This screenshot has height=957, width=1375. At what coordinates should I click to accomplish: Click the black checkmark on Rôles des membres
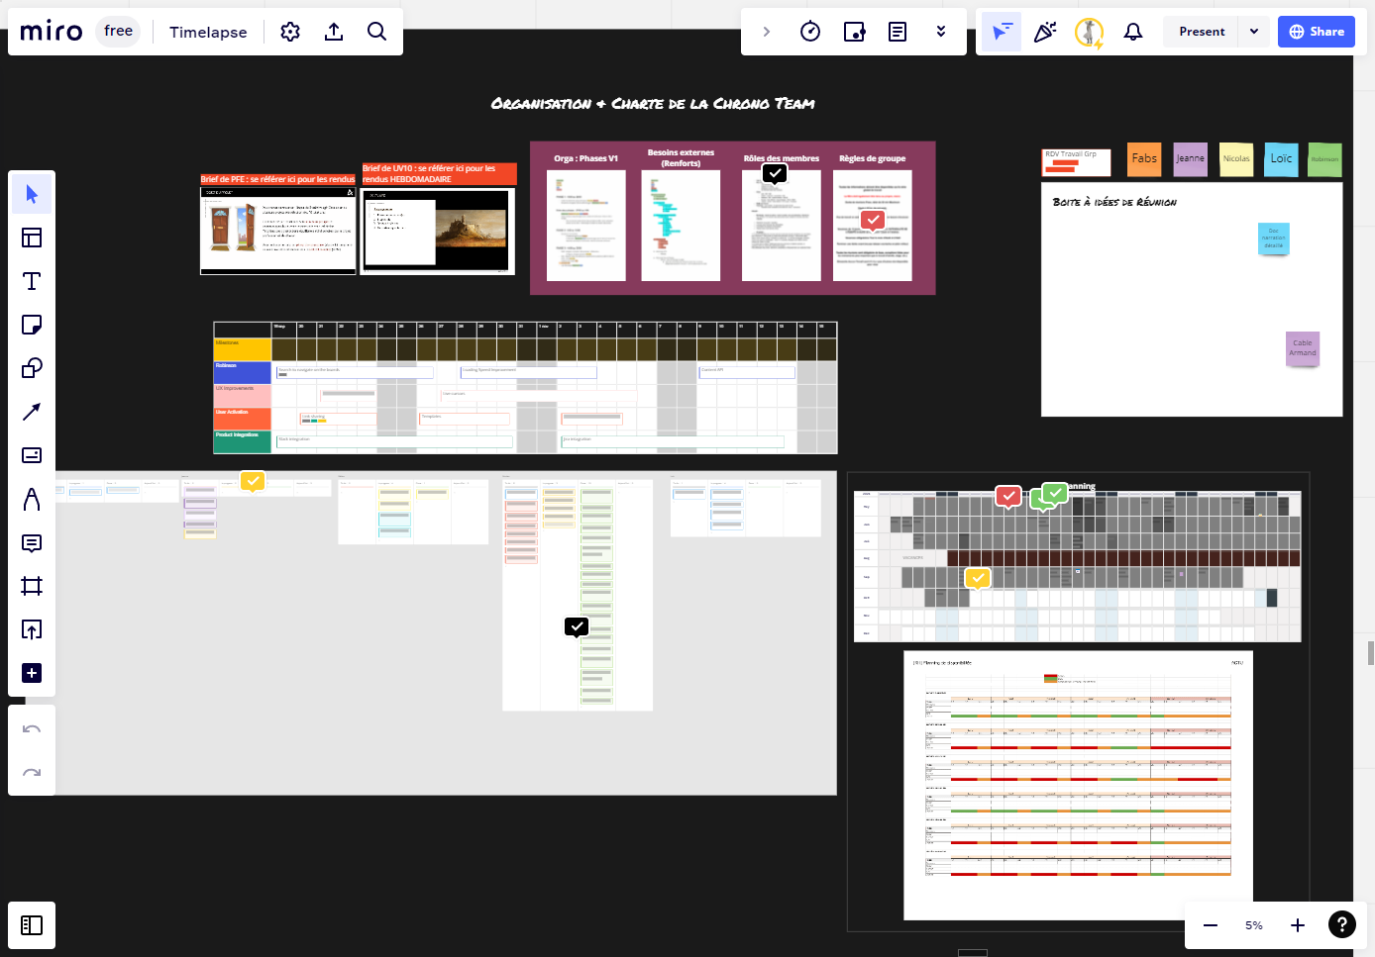[775, 173]
